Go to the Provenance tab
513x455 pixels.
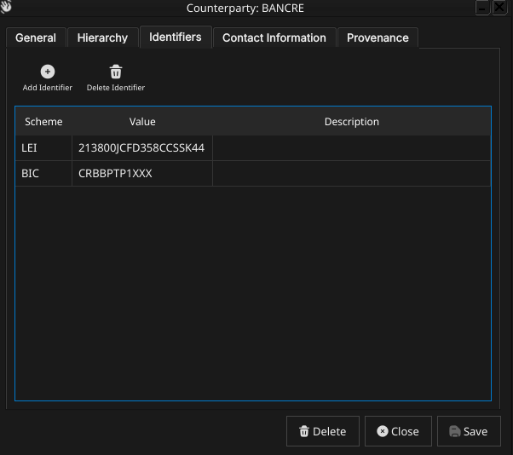tap(378, 37)
